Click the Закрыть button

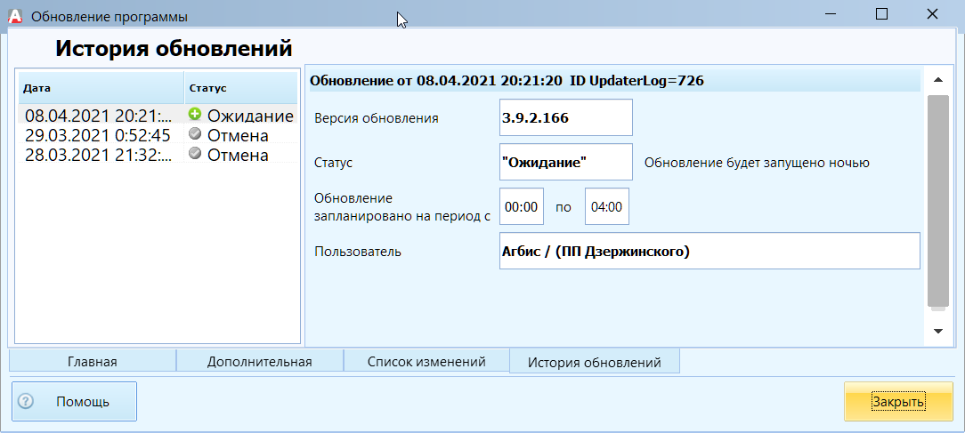tap(898, 402)
